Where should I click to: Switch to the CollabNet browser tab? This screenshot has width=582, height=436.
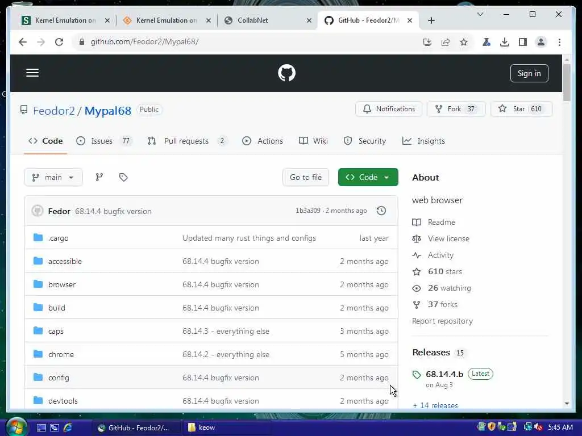pos(267,20)
